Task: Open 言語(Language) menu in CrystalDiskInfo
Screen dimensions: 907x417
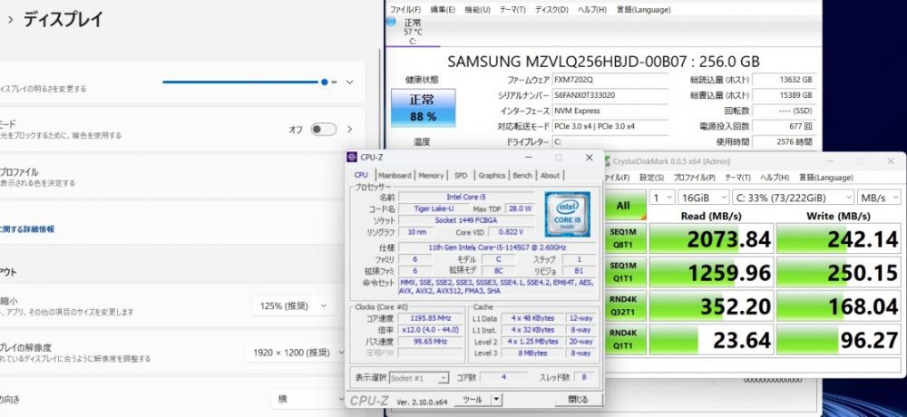Action: pos(644,10)
